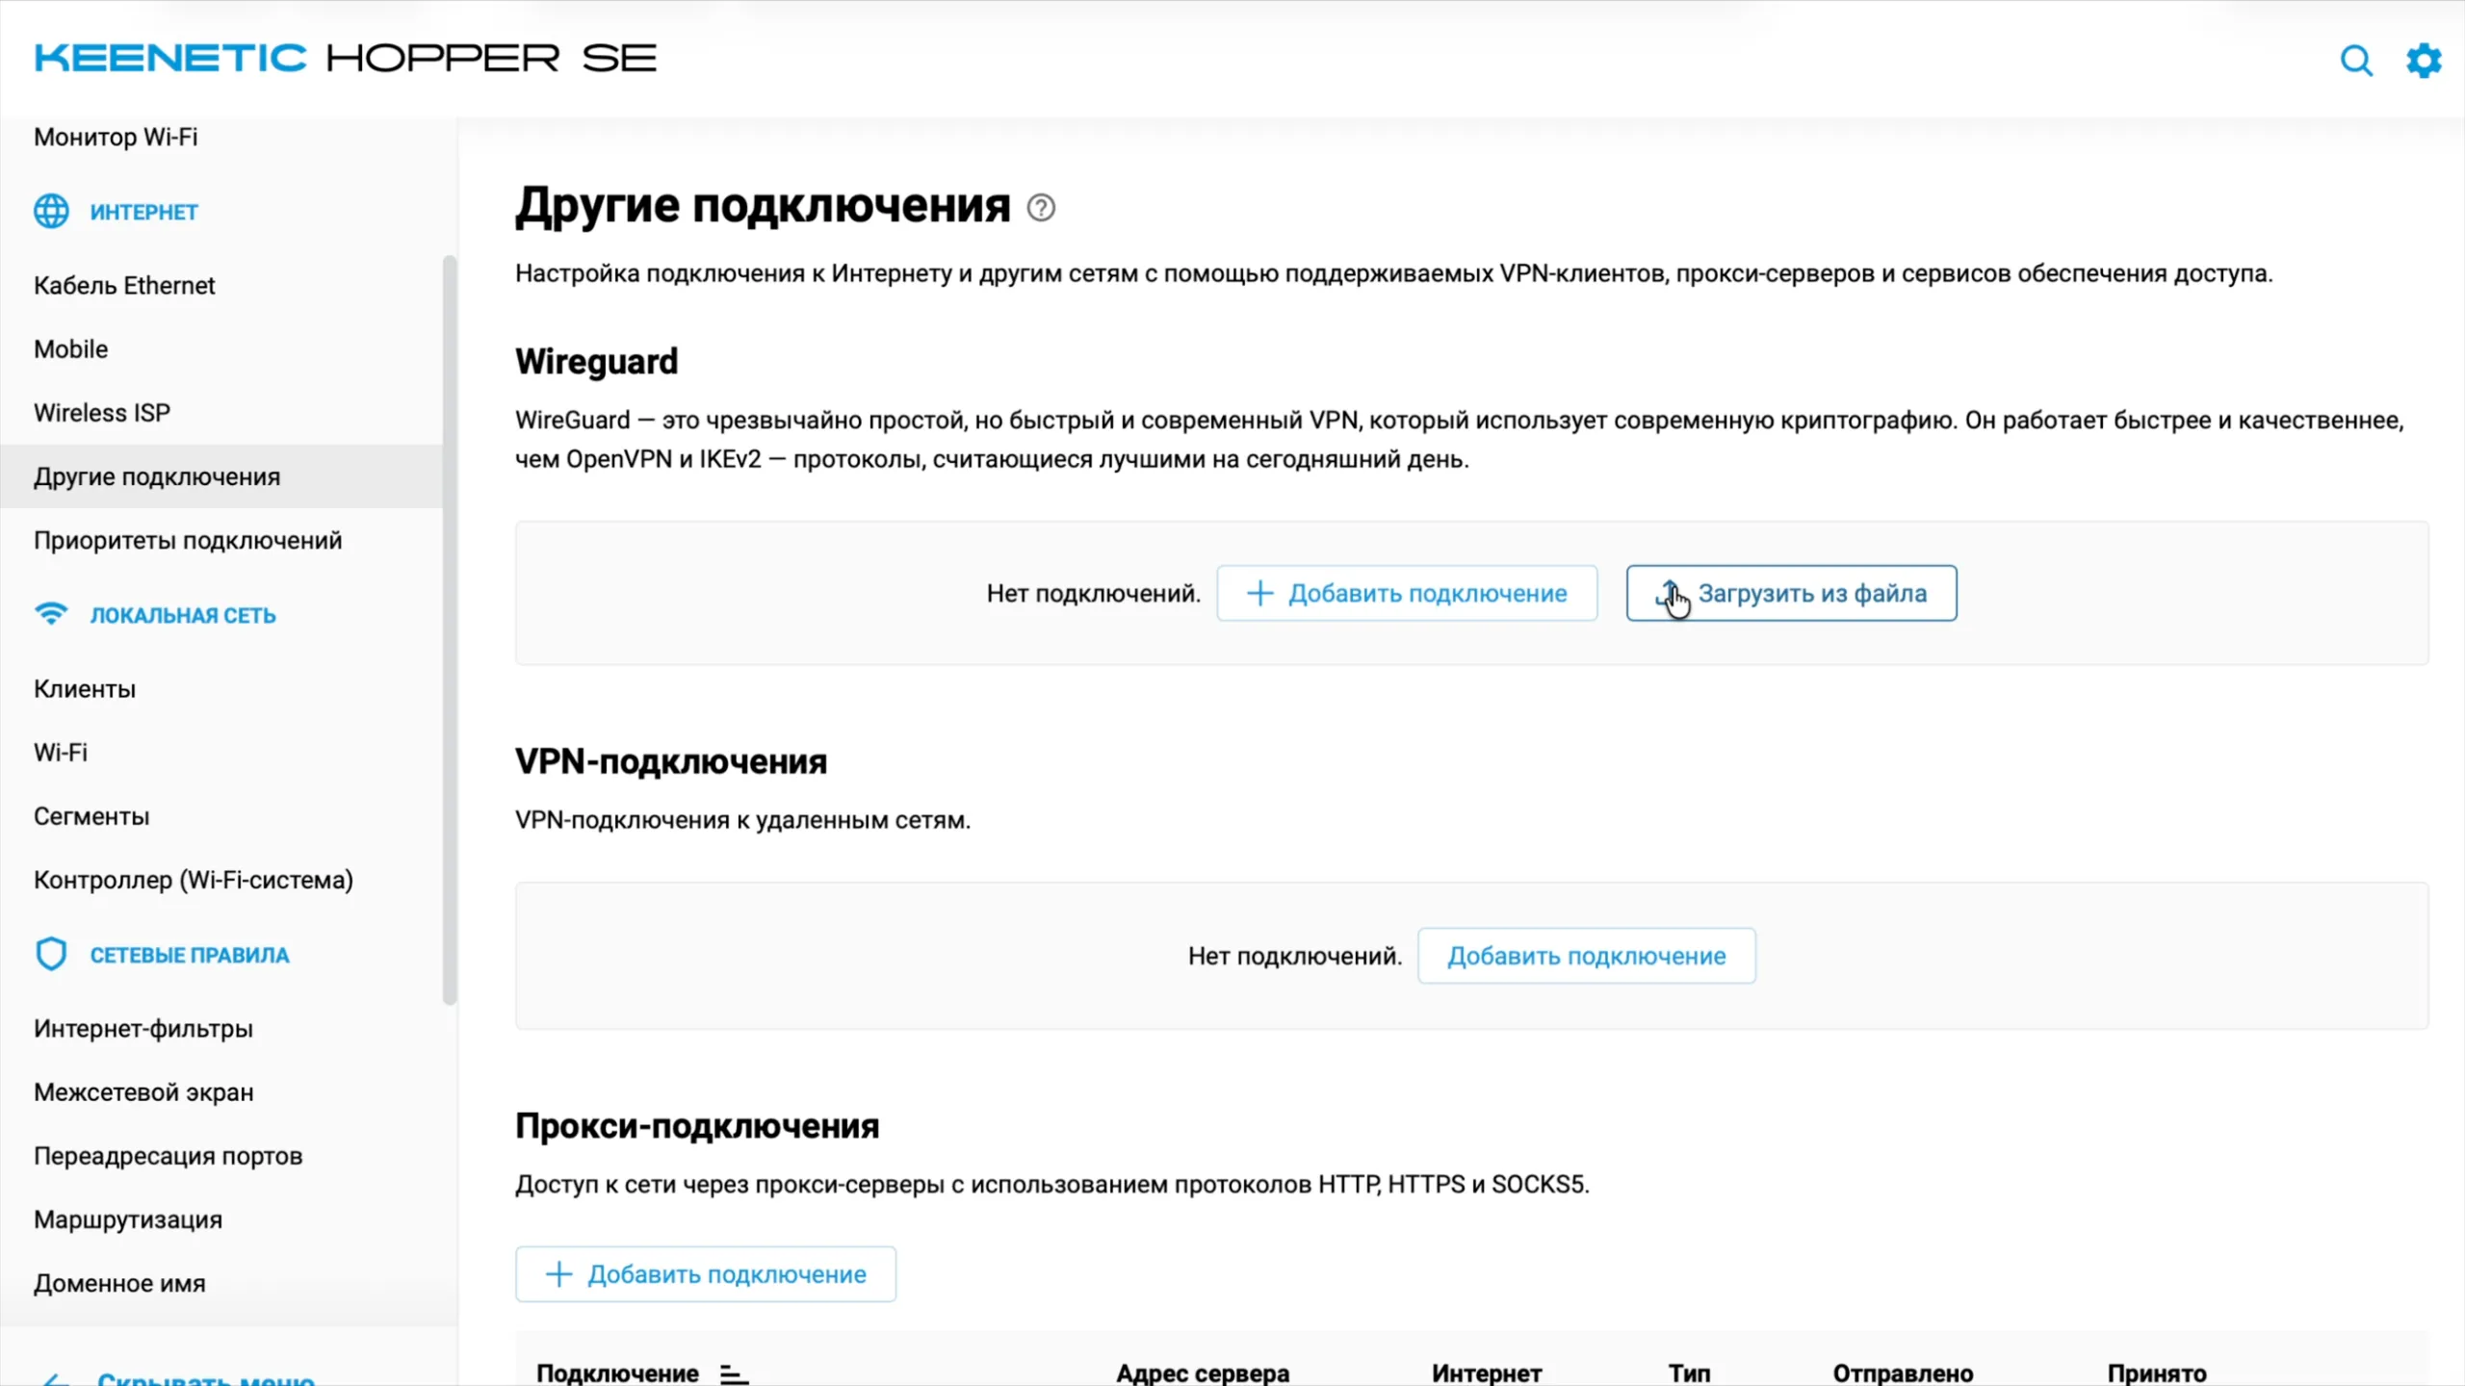The width and height of the screenshot is (2465, 1386).
Task: Add a Wireguard connection
Action: pyautogui.click(x=1407, y=593)
